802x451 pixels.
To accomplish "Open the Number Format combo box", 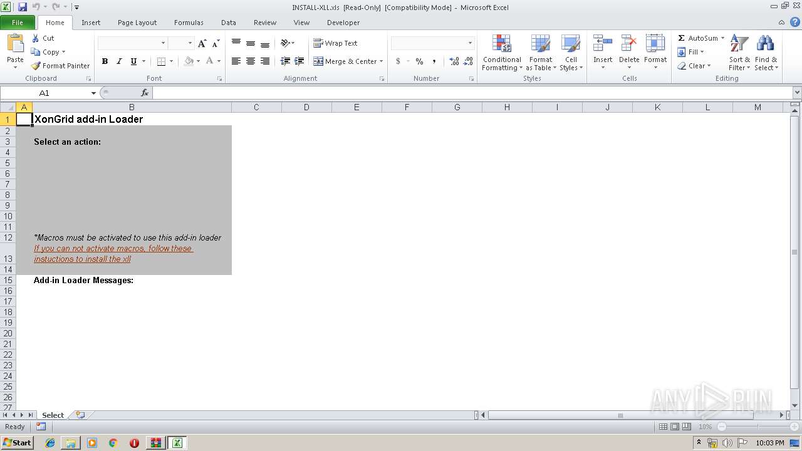I will coord(432,43).
